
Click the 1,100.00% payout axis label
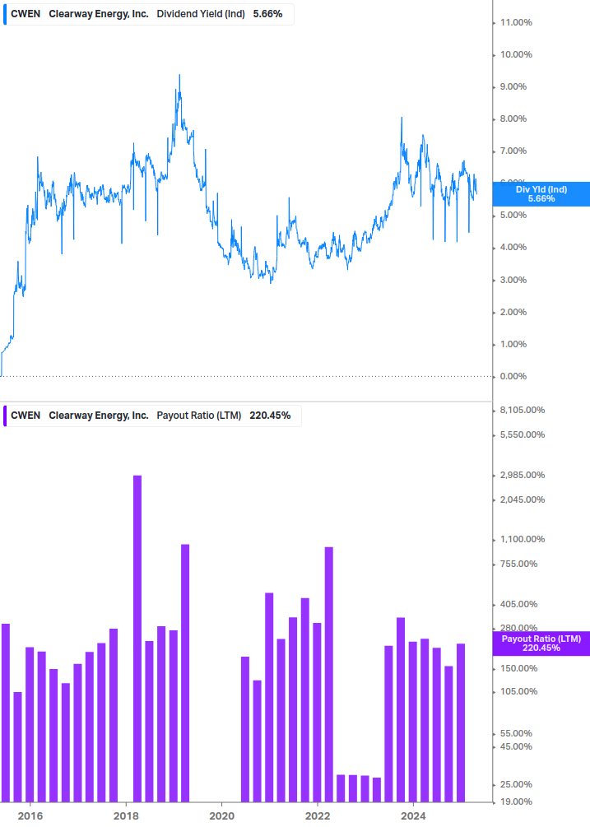522,539
